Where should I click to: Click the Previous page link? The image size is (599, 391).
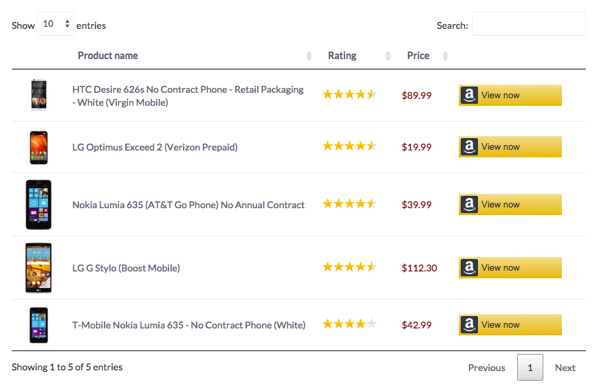(486, 368)
